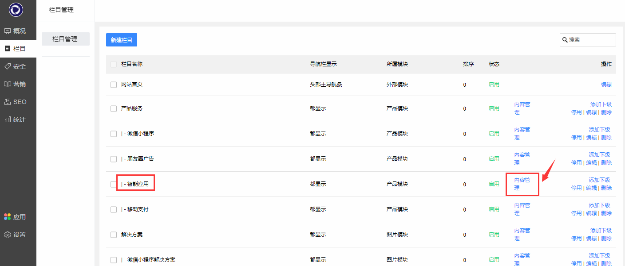This screenshot has height=266, width=625.
Task: Click 编辑 for the 网站首页 row
Action: pos(606,85)
